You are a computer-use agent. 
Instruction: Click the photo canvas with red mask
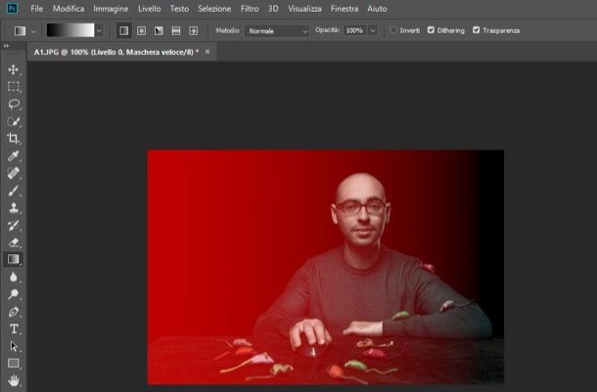coord(326,267)
